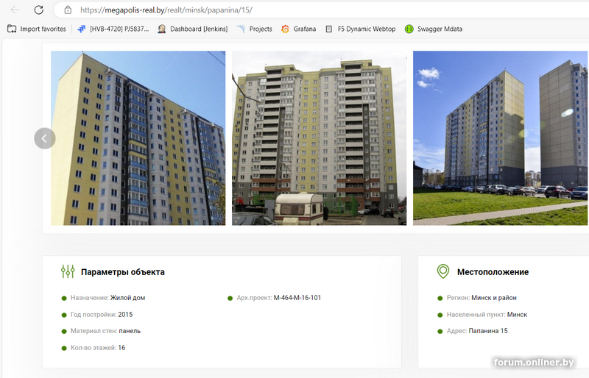Click the 'Материал стен: панель' row
The width and height of the screenshot is (589, 378).
click(102, 331)
